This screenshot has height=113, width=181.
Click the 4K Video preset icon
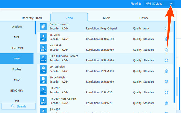tap(43, 37)
